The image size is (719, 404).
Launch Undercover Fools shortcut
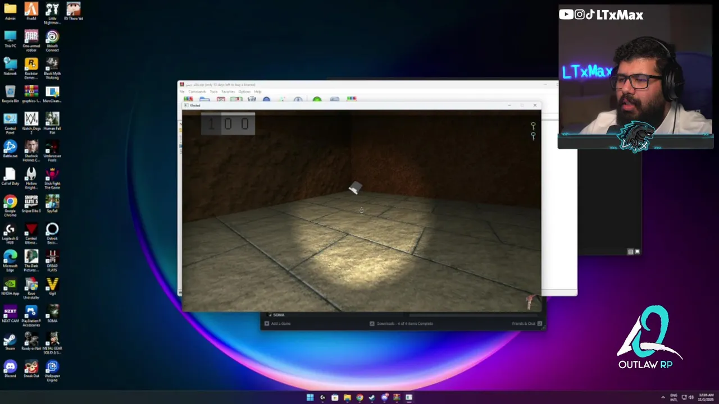click(52, 151)
